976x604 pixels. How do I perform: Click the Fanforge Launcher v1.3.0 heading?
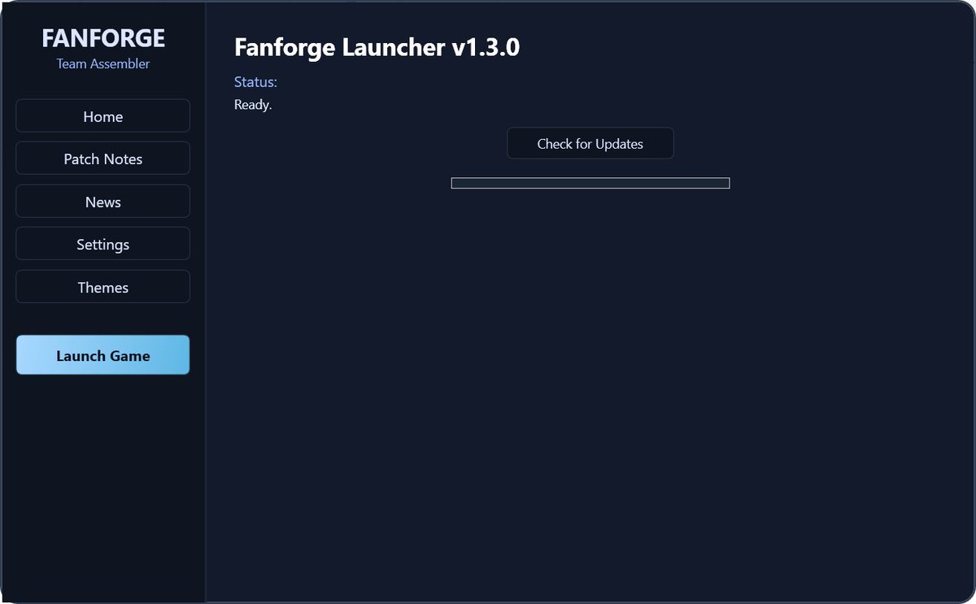(377, 47)
